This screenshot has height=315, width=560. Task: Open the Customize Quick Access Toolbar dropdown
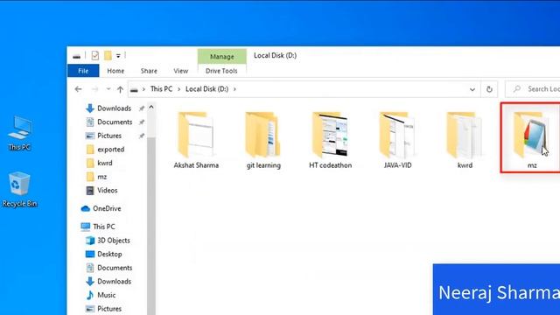click(x=118, y=56)
